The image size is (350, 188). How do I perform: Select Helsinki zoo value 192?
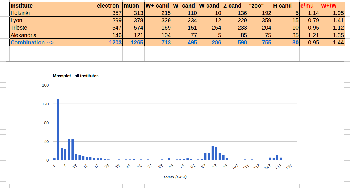(260, 13)
